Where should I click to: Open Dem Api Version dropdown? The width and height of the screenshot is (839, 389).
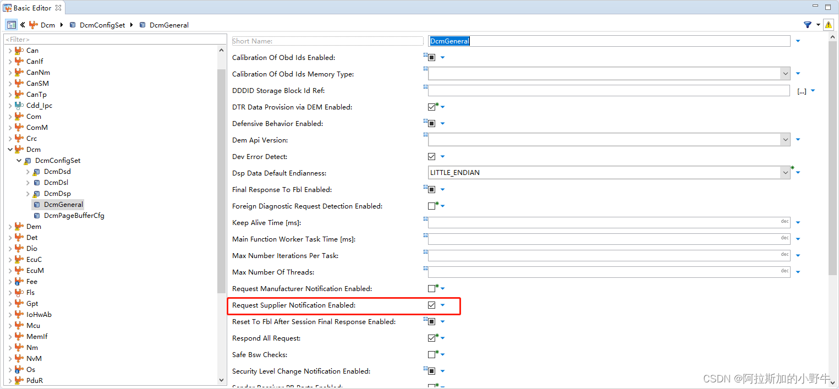785,140
